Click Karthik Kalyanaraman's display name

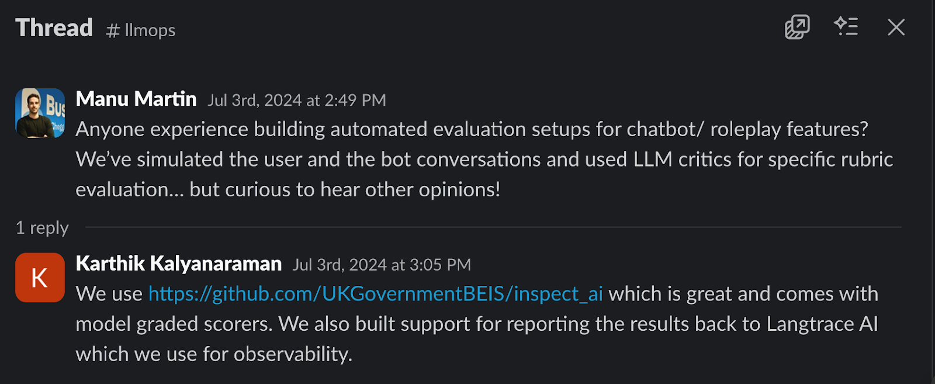178,264
